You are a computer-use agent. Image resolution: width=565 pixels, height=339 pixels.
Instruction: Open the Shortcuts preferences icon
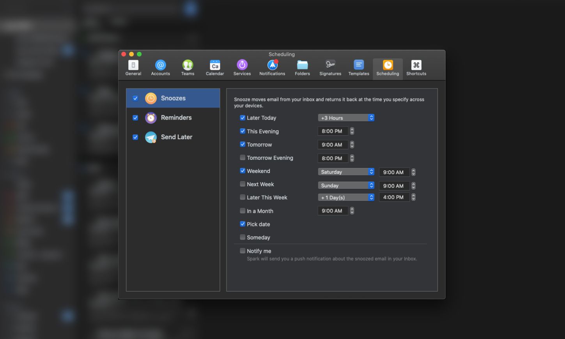point(416,68)
